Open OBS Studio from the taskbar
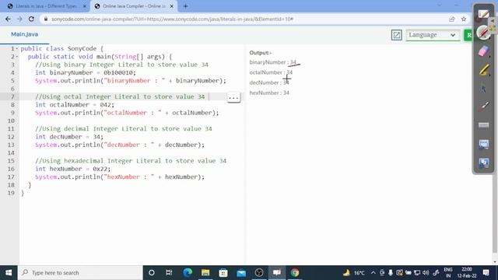498x280 pixels. [x=259, y=273]
